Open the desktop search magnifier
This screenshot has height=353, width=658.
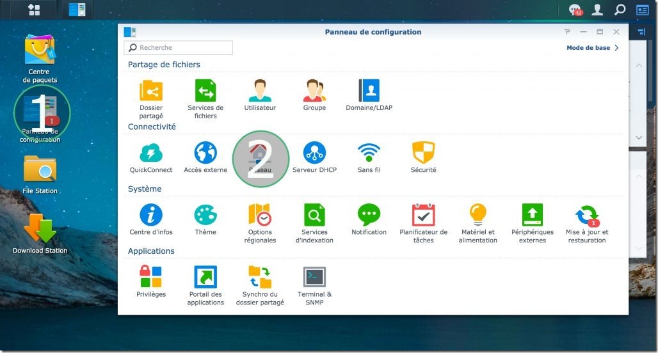620,10
